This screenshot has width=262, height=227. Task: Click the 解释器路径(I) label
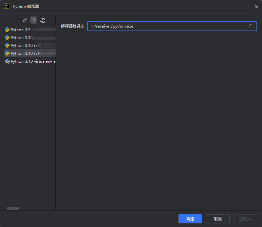(73, 26)
